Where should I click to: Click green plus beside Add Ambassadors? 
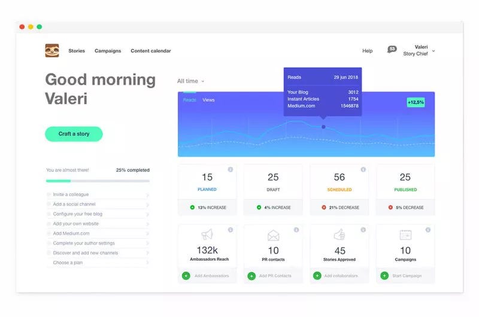point(186,276)
